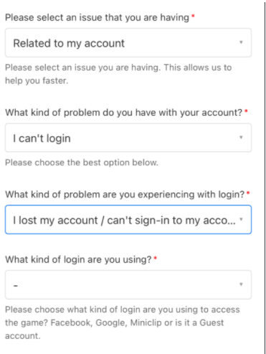
Task: Open the 'What kind of login' dash dropdown
Action: [128, 284]
